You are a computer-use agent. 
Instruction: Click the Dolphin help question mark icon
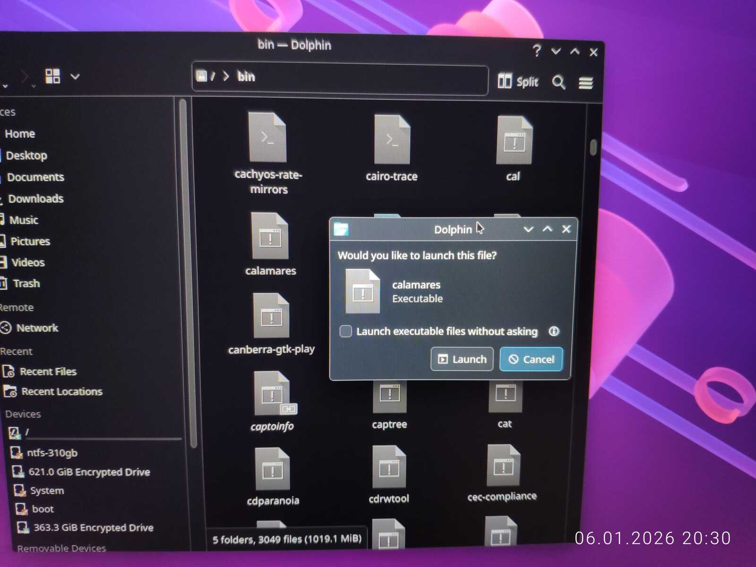pyautogui.click(x=537, y=50)
